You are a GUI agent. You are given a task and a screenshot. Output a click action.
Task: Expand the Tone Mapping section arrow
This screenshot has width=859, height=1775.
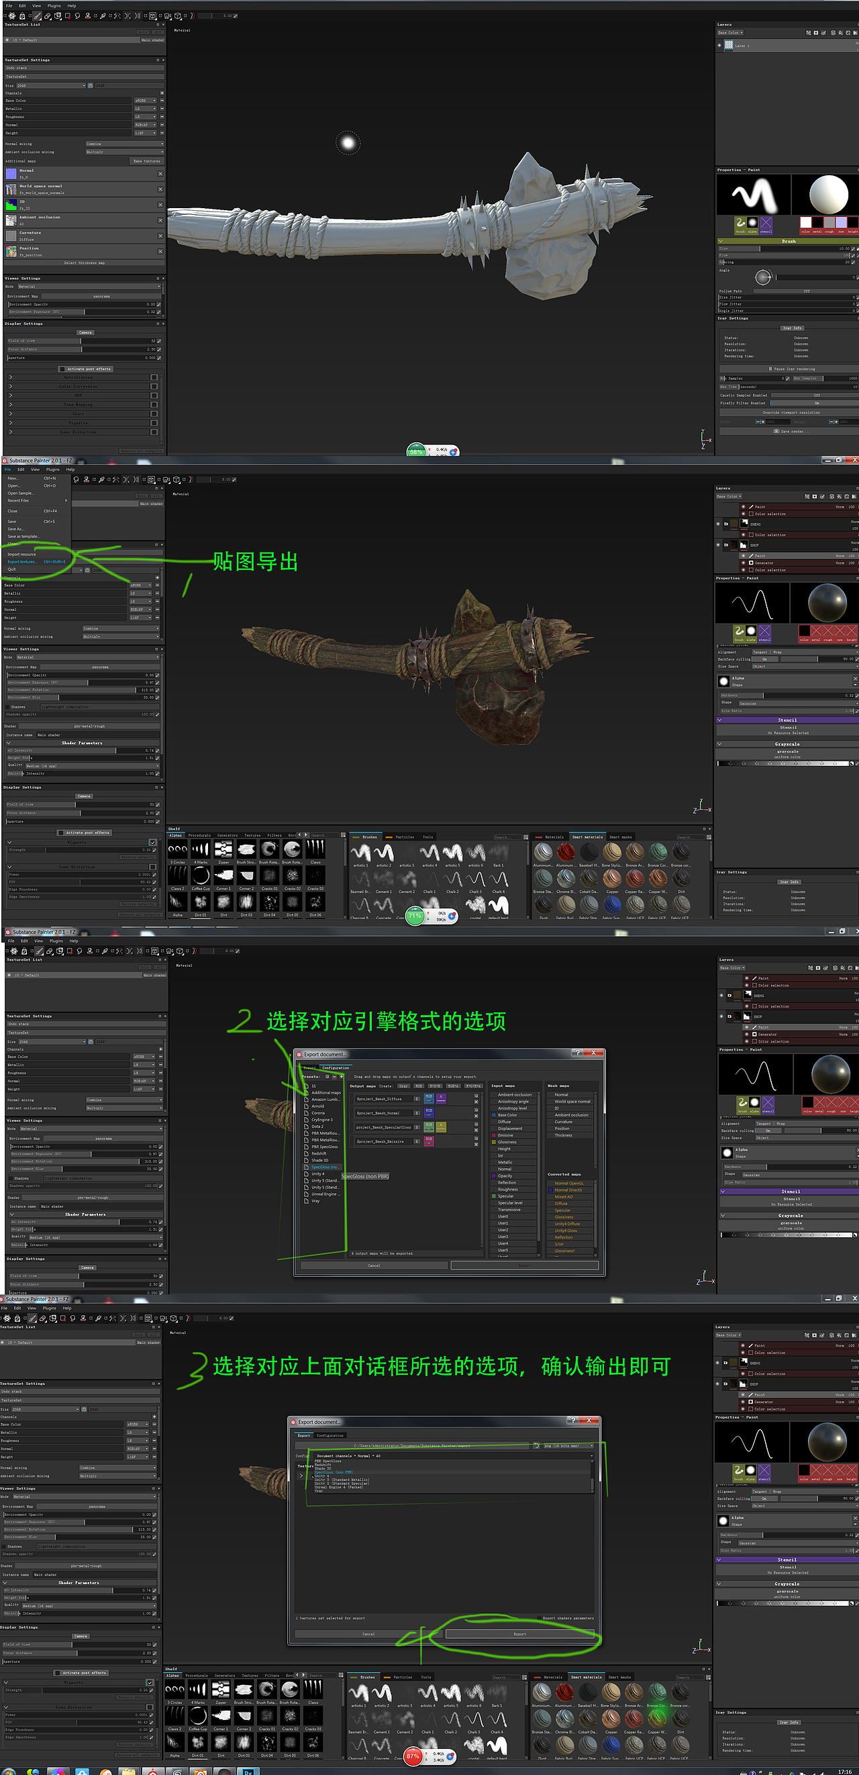pyautogui.click(x=10, y=404)
